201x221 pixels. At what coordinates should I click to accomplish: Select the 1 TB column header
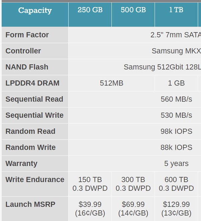[x=176, y=15]
